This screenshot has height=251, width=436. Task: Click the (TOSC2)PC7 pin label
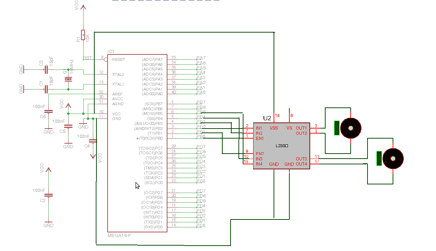[x=151, y=148]
